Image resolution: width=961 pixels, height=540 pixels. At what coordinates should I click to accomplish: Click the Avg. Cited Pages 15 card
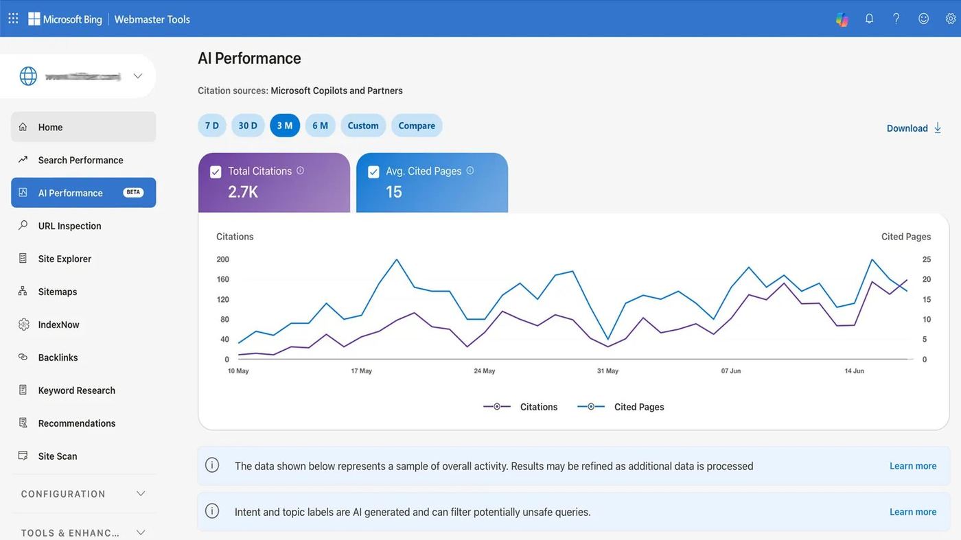(x=432, y=183)
